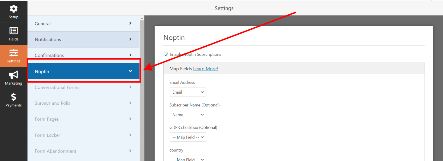Open General settings section
The height and width of the screenshot is (161, 443).
coord(84,23)
